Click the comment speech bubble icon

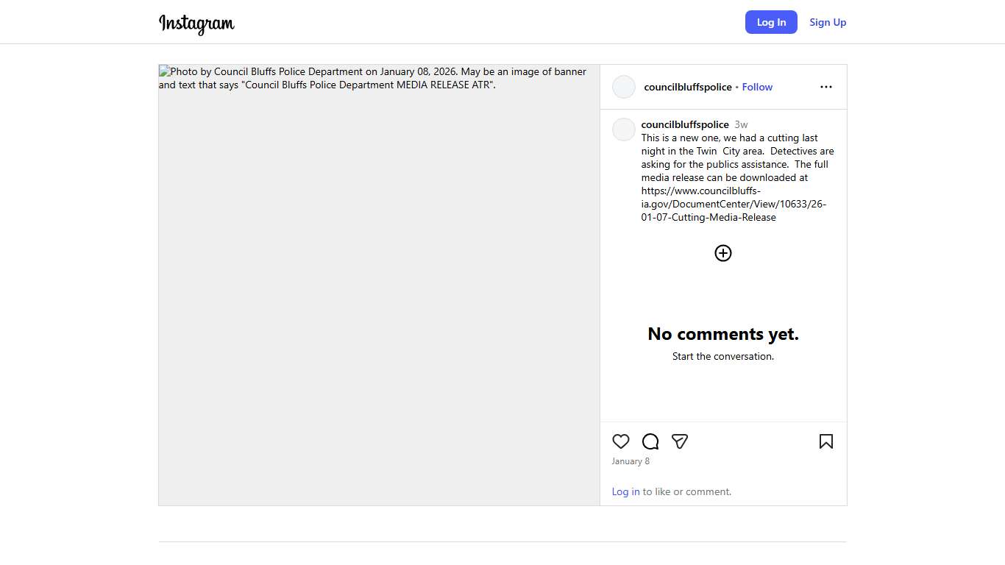650,441
